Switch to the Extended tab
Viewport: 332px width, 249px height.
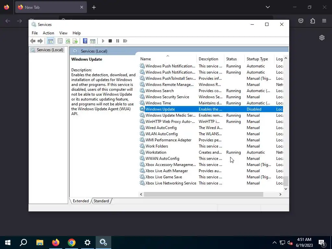point(81,201)
